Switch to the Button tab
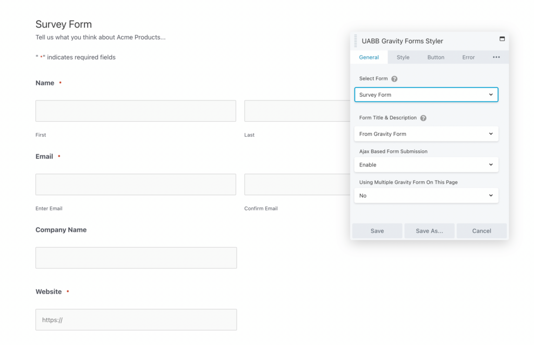This screenshot has width=534, height=345. [435, 57]
